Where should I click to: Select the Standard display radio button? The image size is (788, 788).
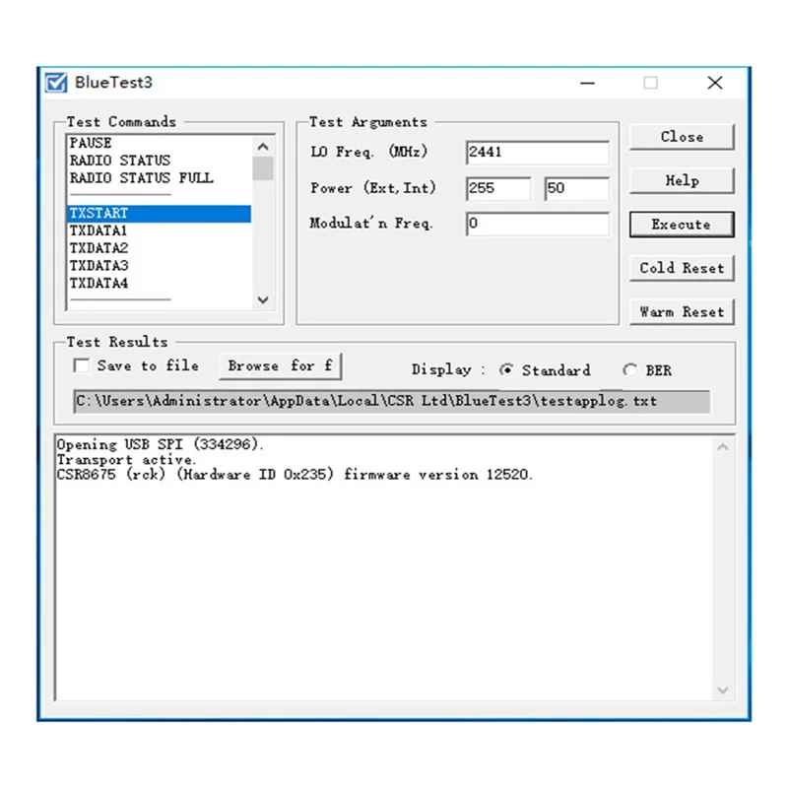pos(508,370)
